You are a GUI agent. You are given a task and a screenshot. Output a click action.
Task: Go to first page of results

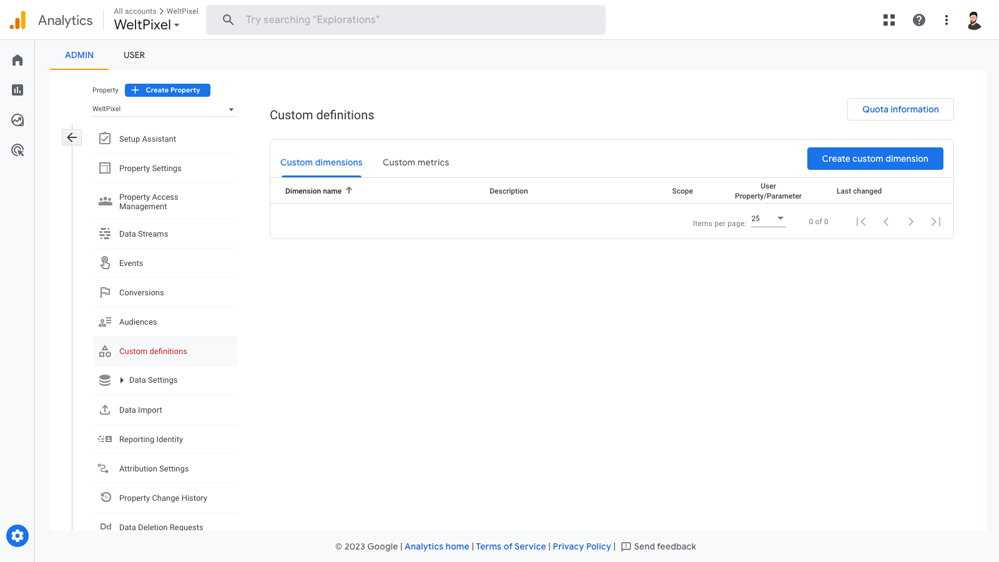861,222
